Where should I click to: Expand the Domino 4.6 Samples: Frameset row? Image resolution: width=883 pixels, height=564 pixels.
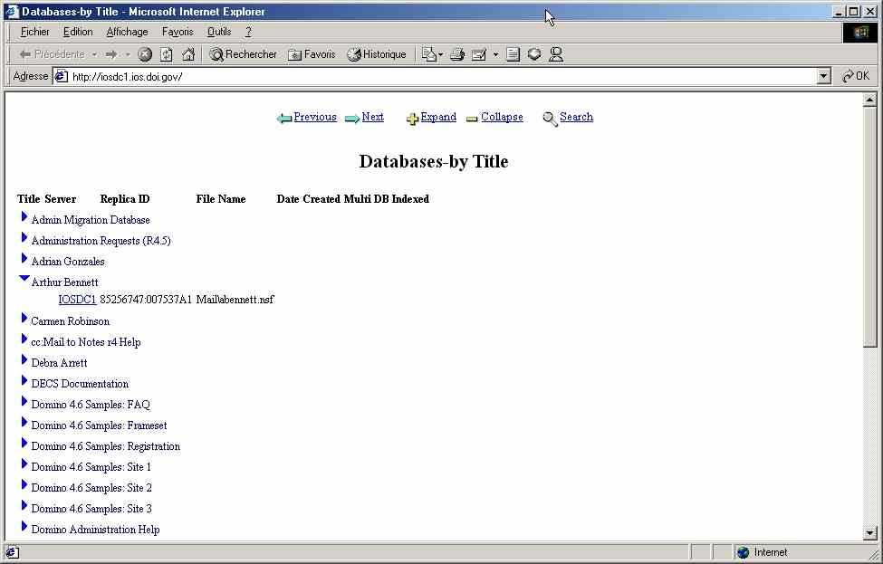[x=24, y=422]
